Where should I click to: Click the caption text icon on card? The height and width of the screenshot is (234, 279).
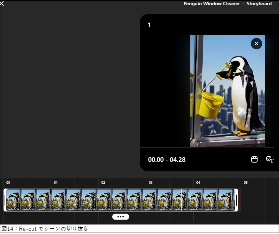pos(270,159)
